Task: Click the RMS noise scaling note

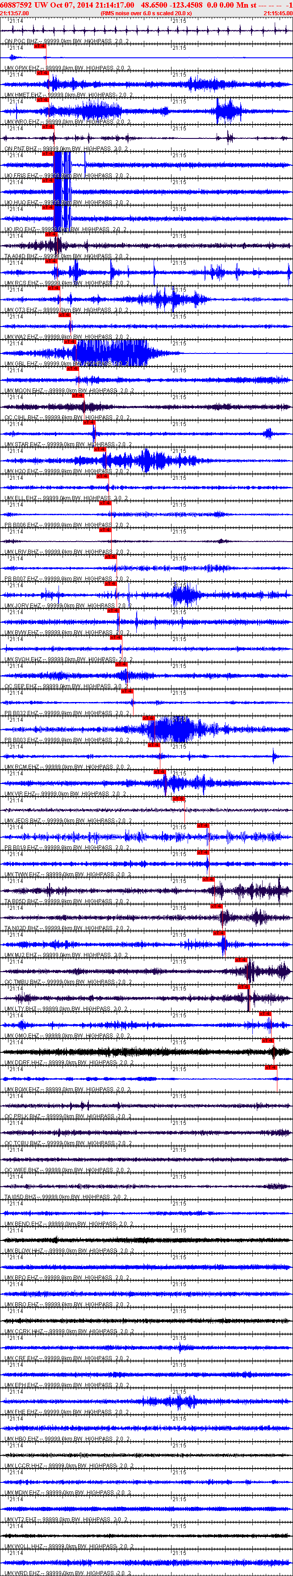Action: click(146, 13)
